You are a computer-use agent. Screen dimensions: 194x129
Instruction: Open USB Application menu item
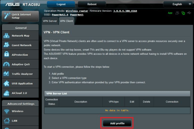coord(20,83)
